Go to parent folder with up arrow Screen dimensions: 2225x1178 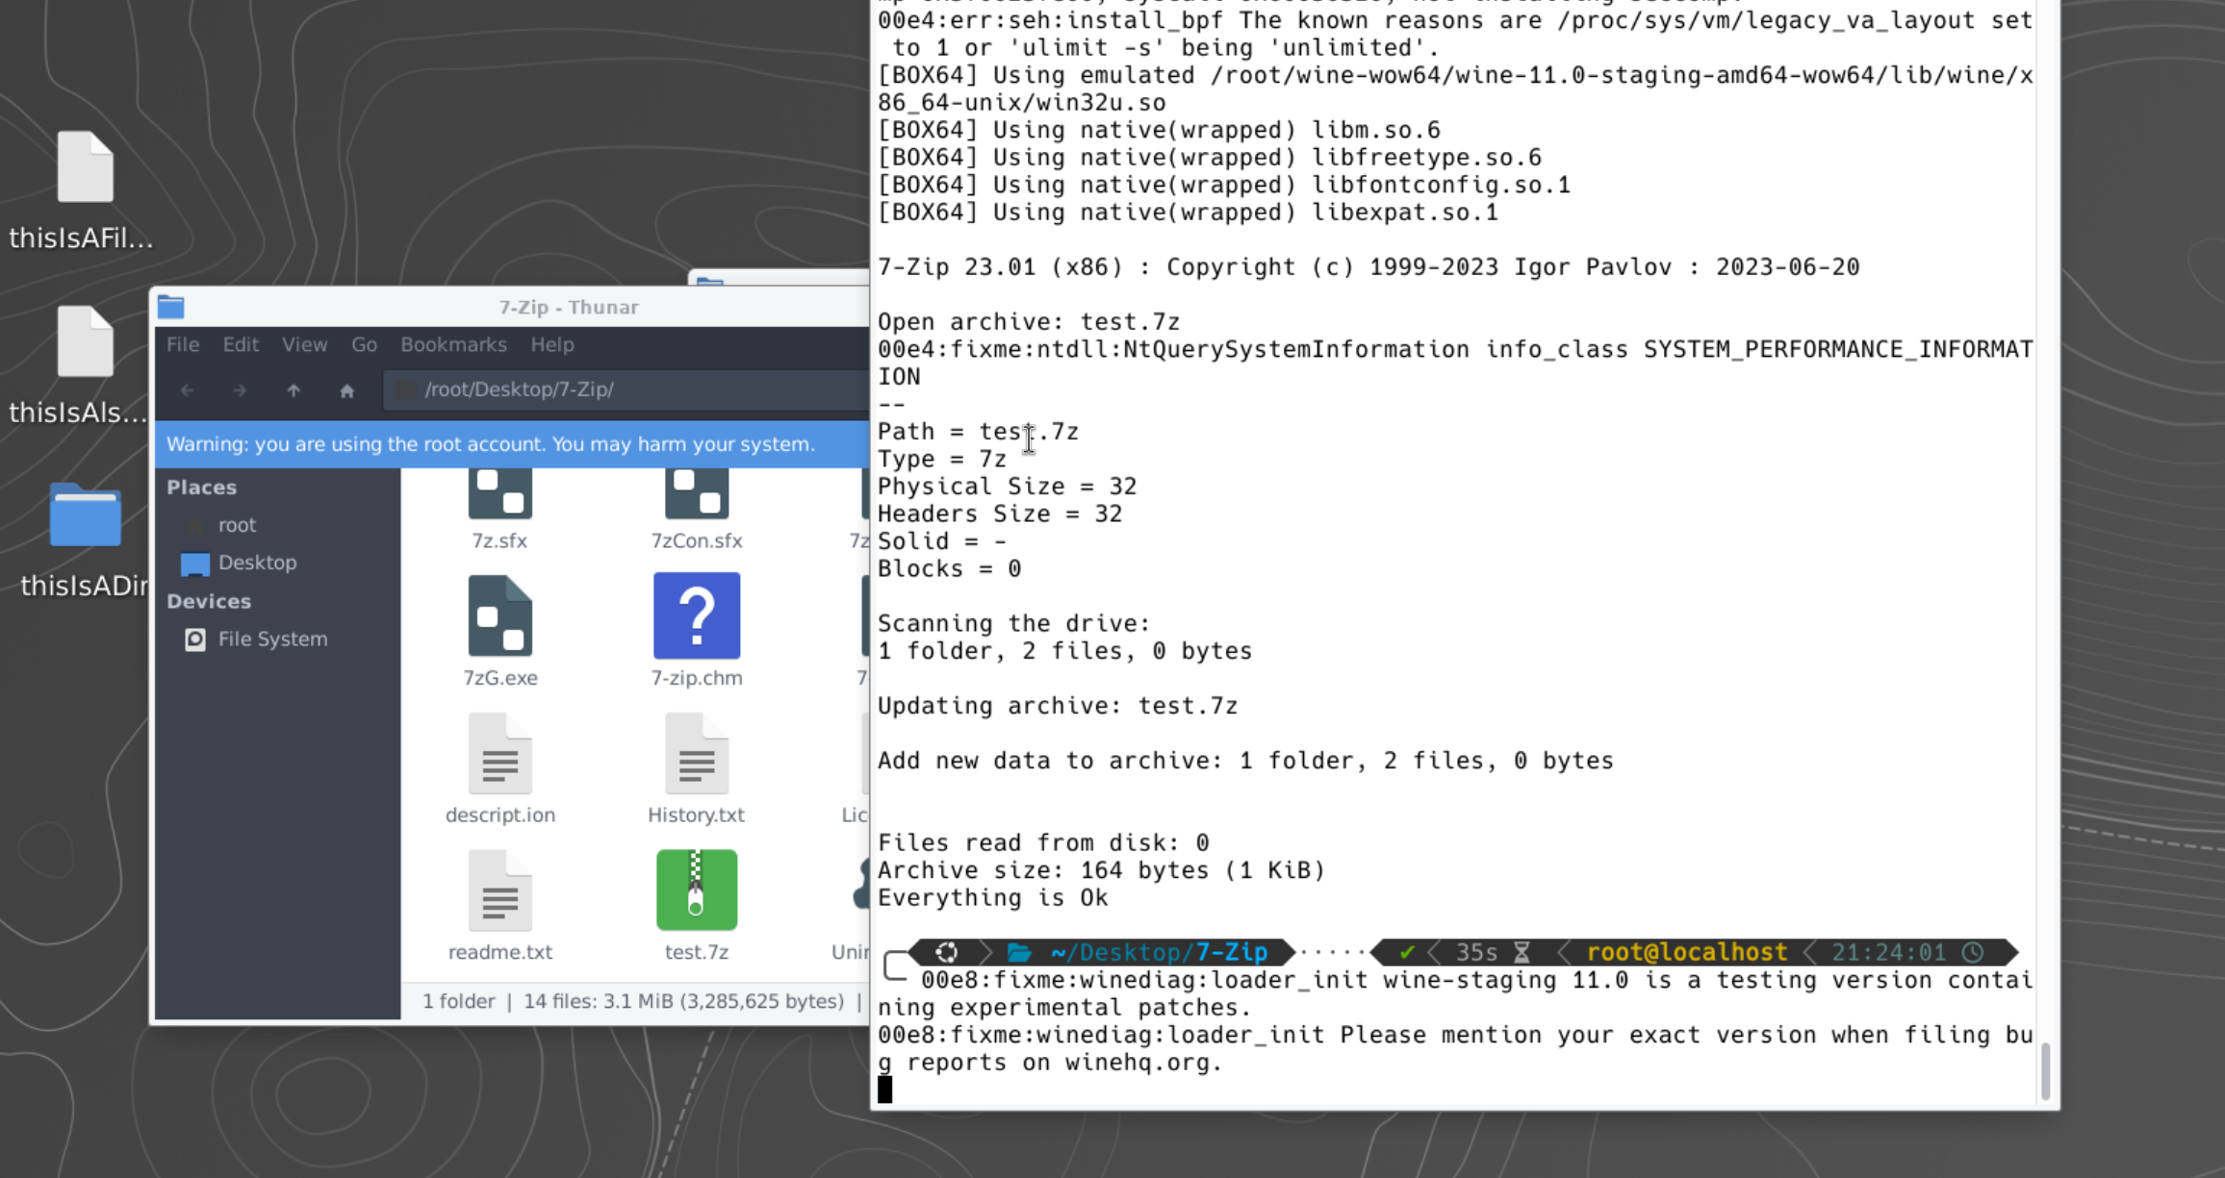294,389
